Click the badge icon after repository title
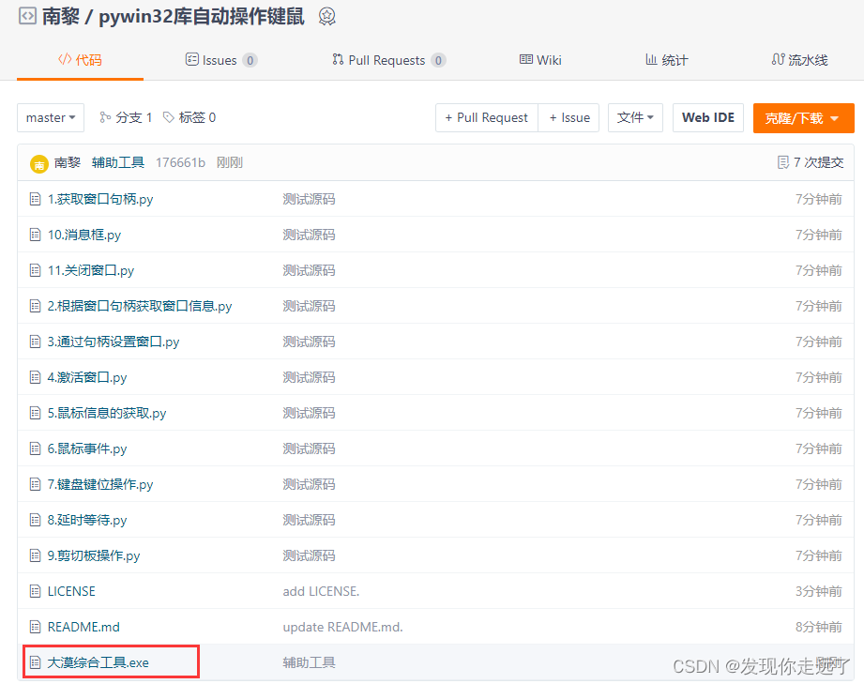 pos(326,17)
